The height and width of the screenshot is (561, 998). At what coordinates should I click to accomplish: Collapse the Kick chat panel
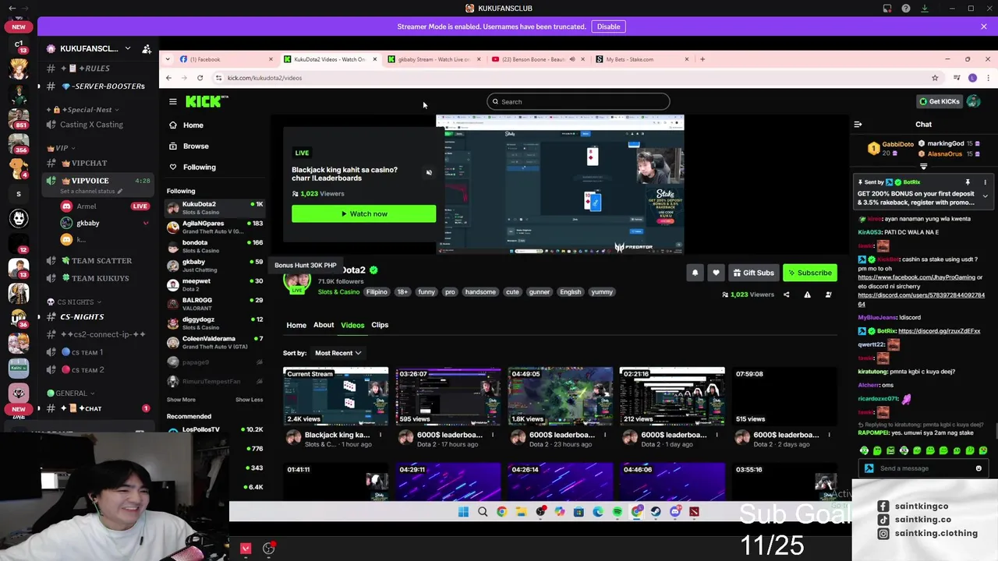point(858,125)
